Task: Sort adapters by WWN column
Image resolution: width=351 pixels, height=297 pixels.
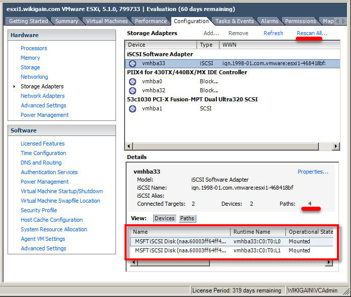Action: point(280,45)
